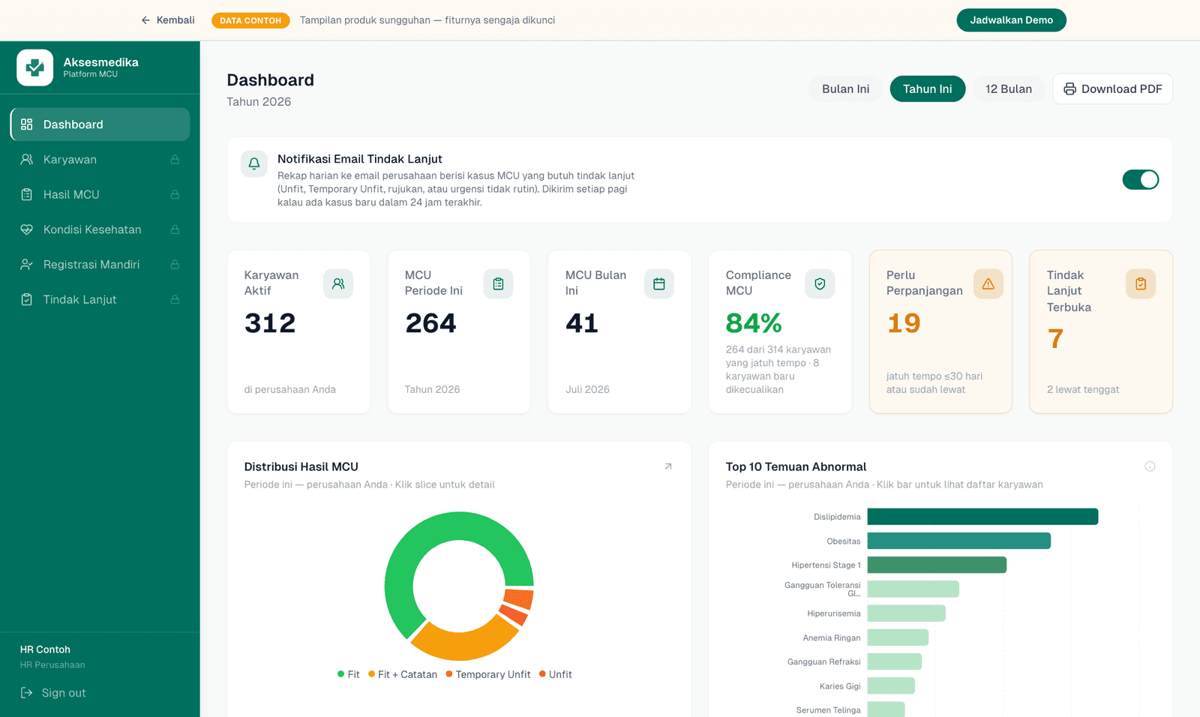Open Hasil MCU in the sidebar
Viewport: 1200px width, 717px height.
point(100,194)
